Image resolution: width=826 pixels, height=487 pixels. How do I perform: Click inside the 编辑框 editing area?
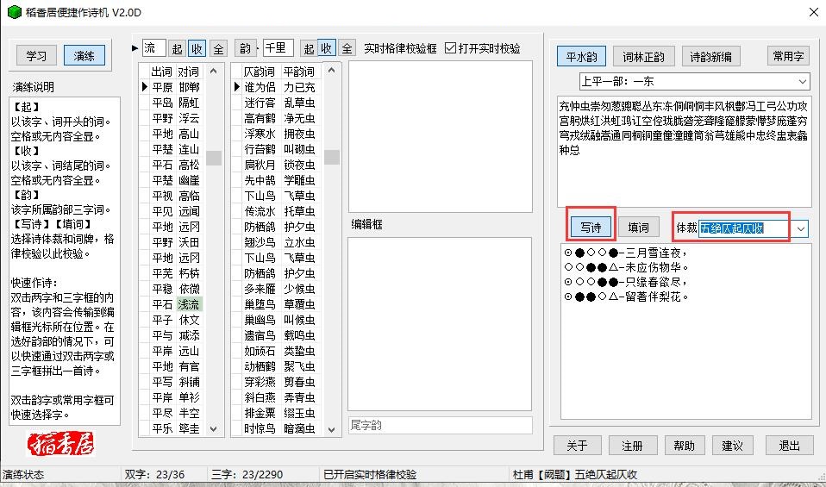440,324
